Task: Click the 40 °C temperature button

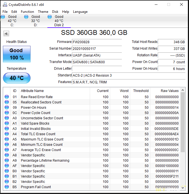Action: (x=17, y=78)
